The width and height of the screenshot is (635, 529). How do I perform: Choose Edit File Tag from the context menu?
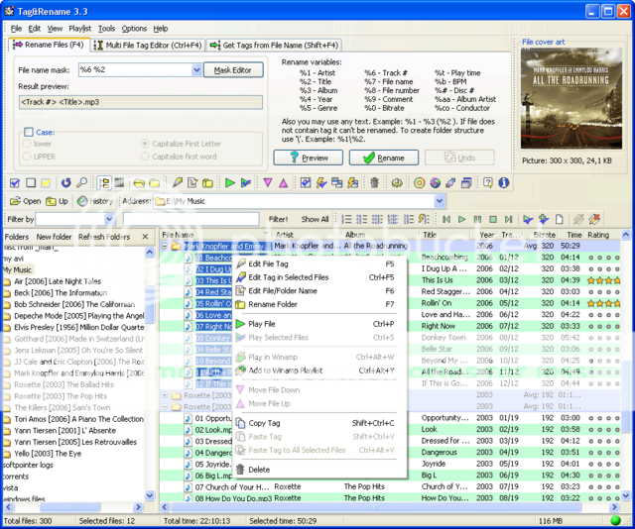[x=268, y=264]
